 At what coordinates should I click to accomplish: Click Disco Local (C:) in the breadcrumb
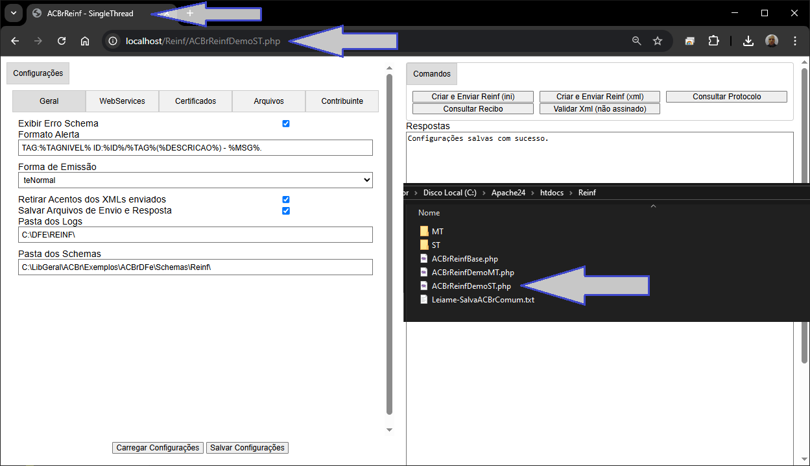(449, 193)
